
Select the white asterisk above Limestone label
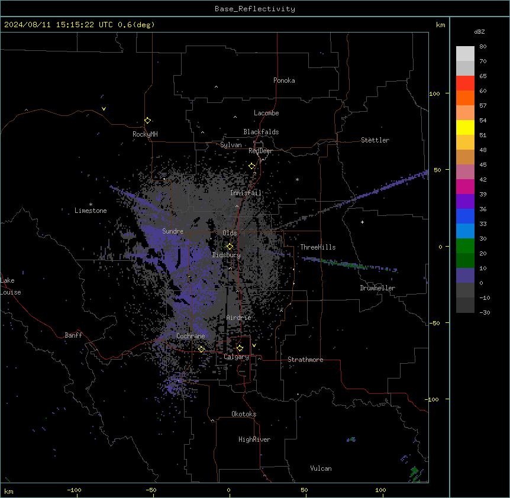[x=91, y=205]
